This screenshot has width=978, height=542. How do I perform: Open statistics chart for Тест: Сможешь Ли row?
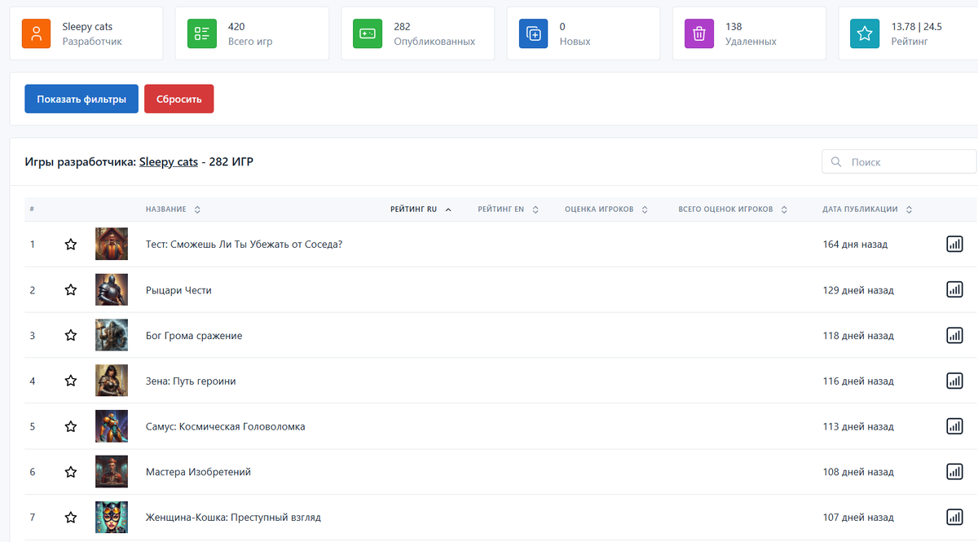click(954, 244)
